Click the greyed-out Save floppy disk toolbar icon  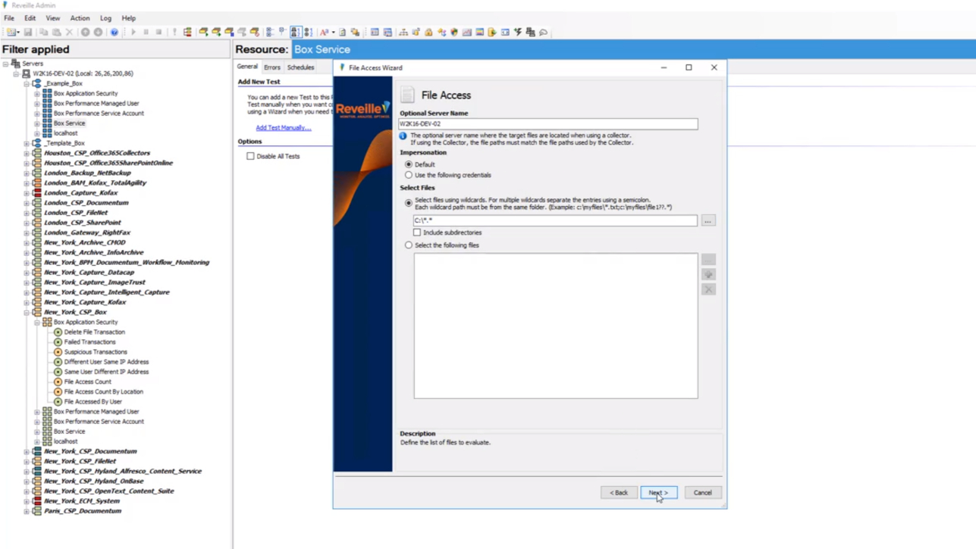28,33
